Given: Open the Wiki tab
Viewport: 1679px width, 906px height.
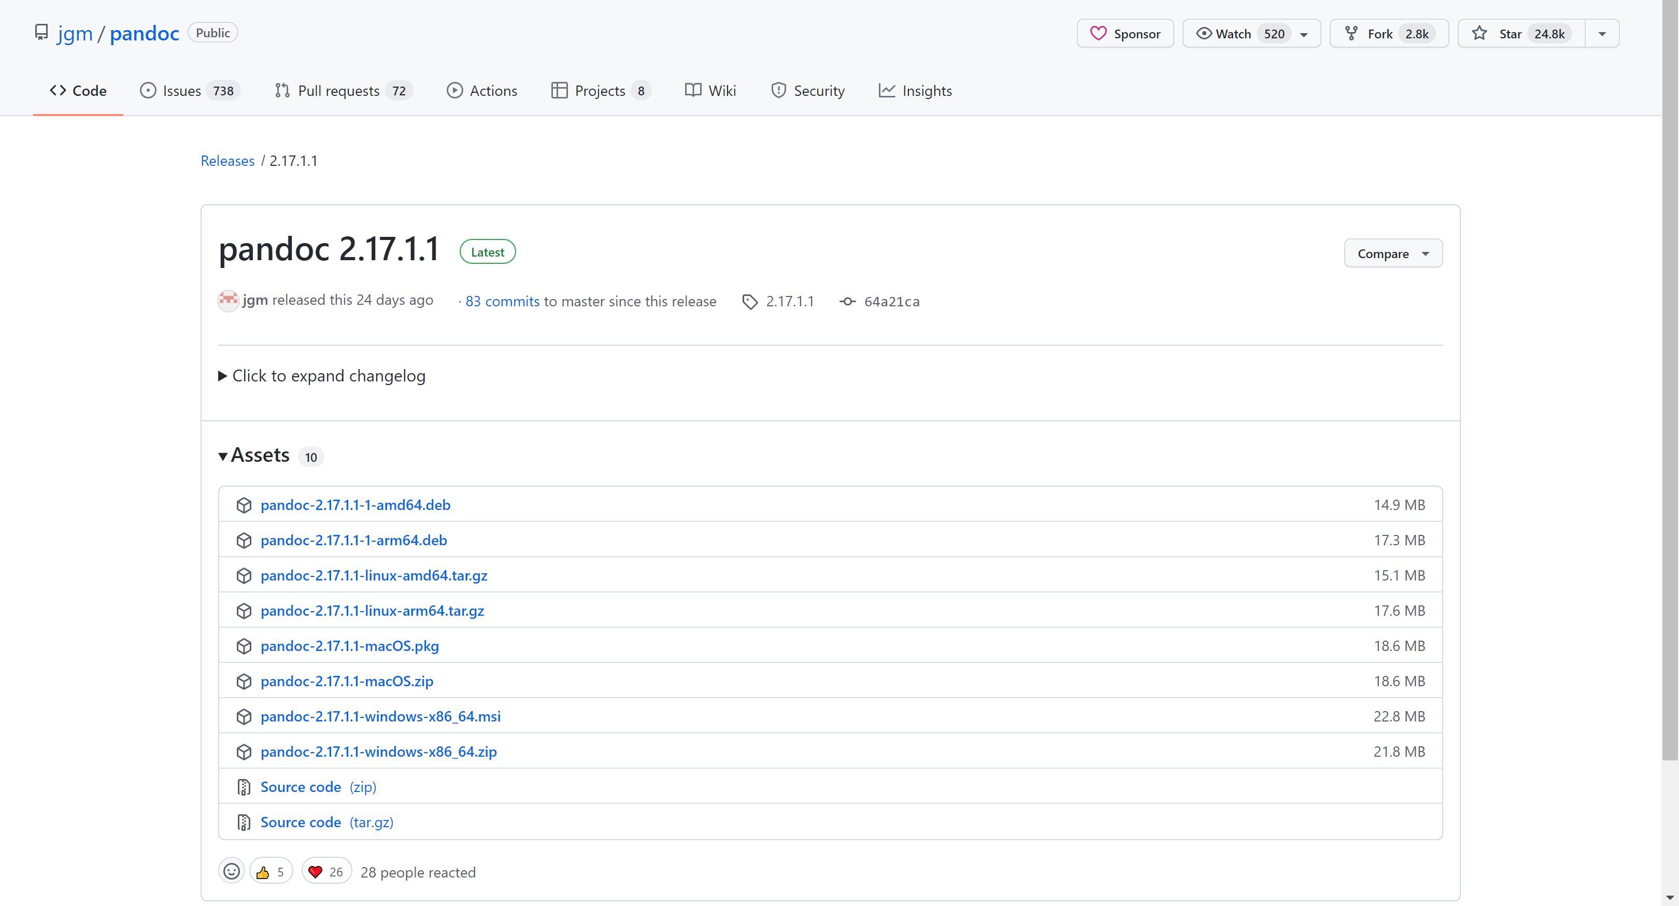Looking at the screenshot, I should [x=710, y=91].
